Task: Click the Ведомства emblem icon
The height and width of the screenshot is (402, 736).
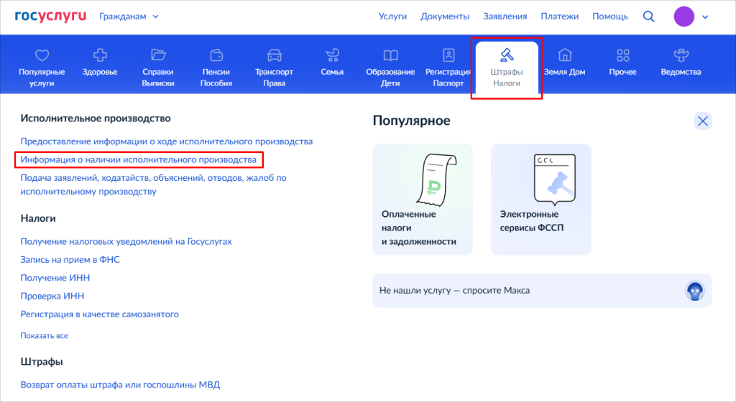Action: pyautogui.click(x=681, y=56)
